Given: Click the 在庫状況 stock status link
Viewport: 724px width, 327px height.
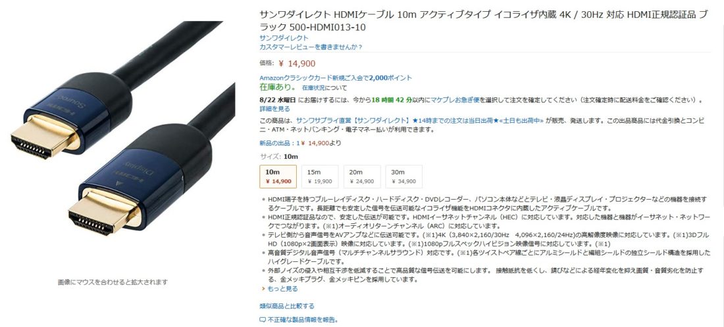Looking at the screenshot, I should click(313, 87).
